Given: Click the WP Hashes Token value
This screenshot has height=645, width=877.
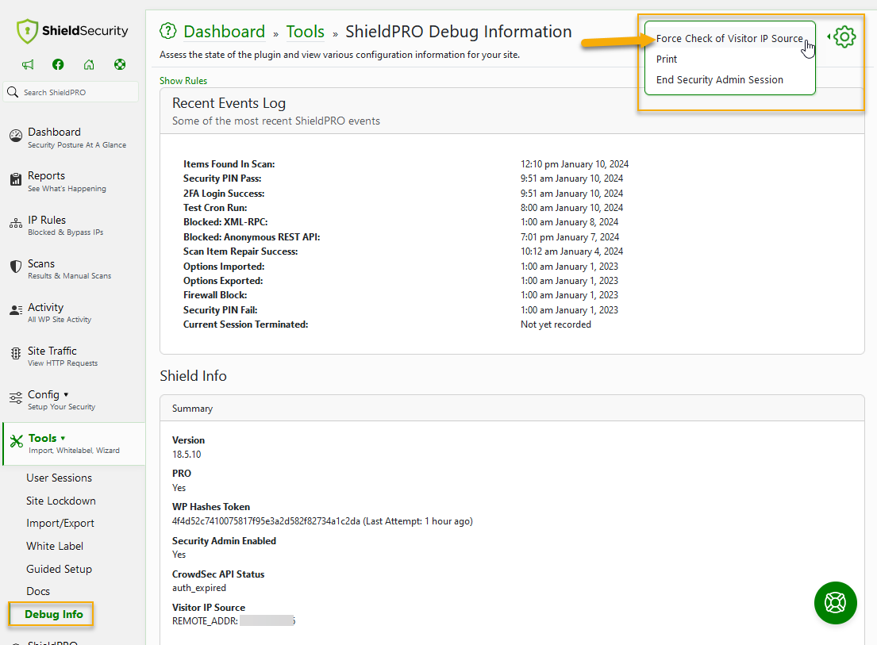Looking at the screenshot, I should coord(266,521).
